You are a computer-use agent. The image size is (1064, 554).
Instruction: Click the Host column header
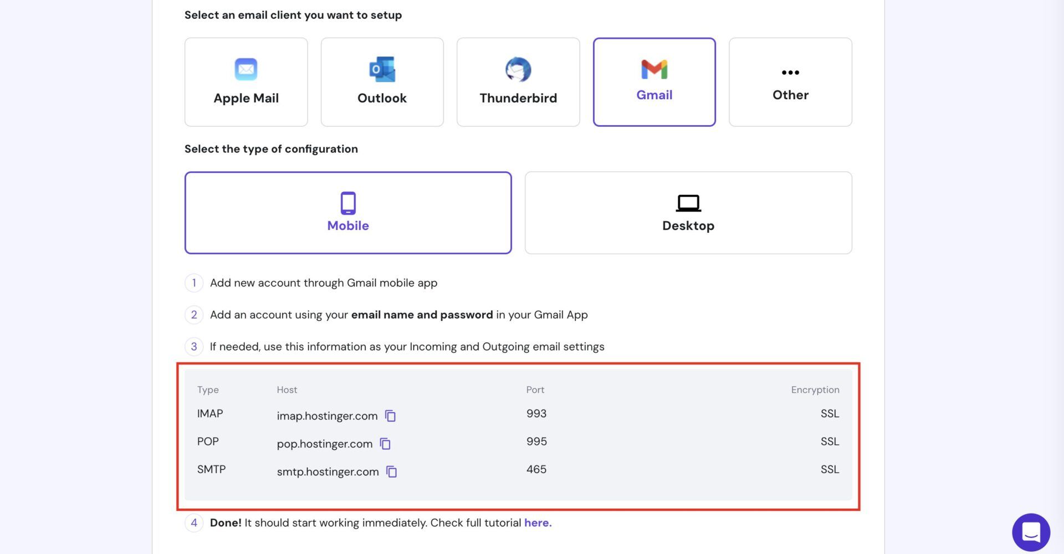tap(287, 389)
